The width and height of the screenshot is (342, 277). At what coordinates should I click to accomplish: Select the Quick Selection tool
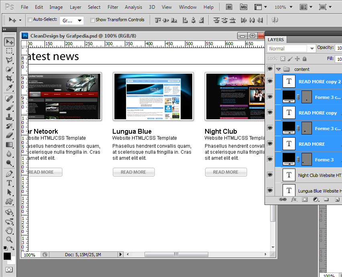[9, 69]
